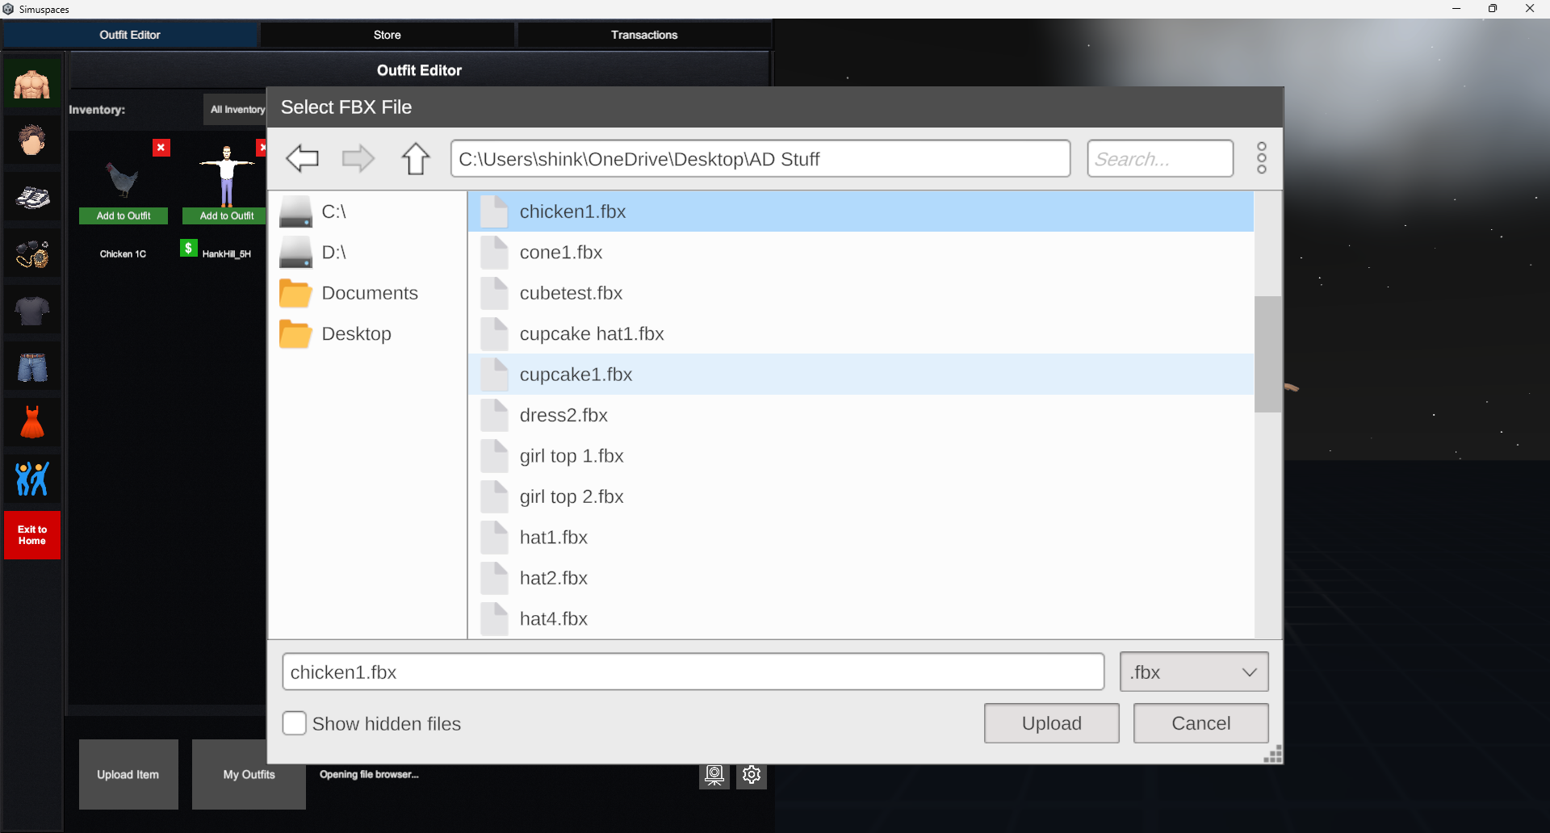Click the file list vertical scrollbar thumb

(1267, 354)
